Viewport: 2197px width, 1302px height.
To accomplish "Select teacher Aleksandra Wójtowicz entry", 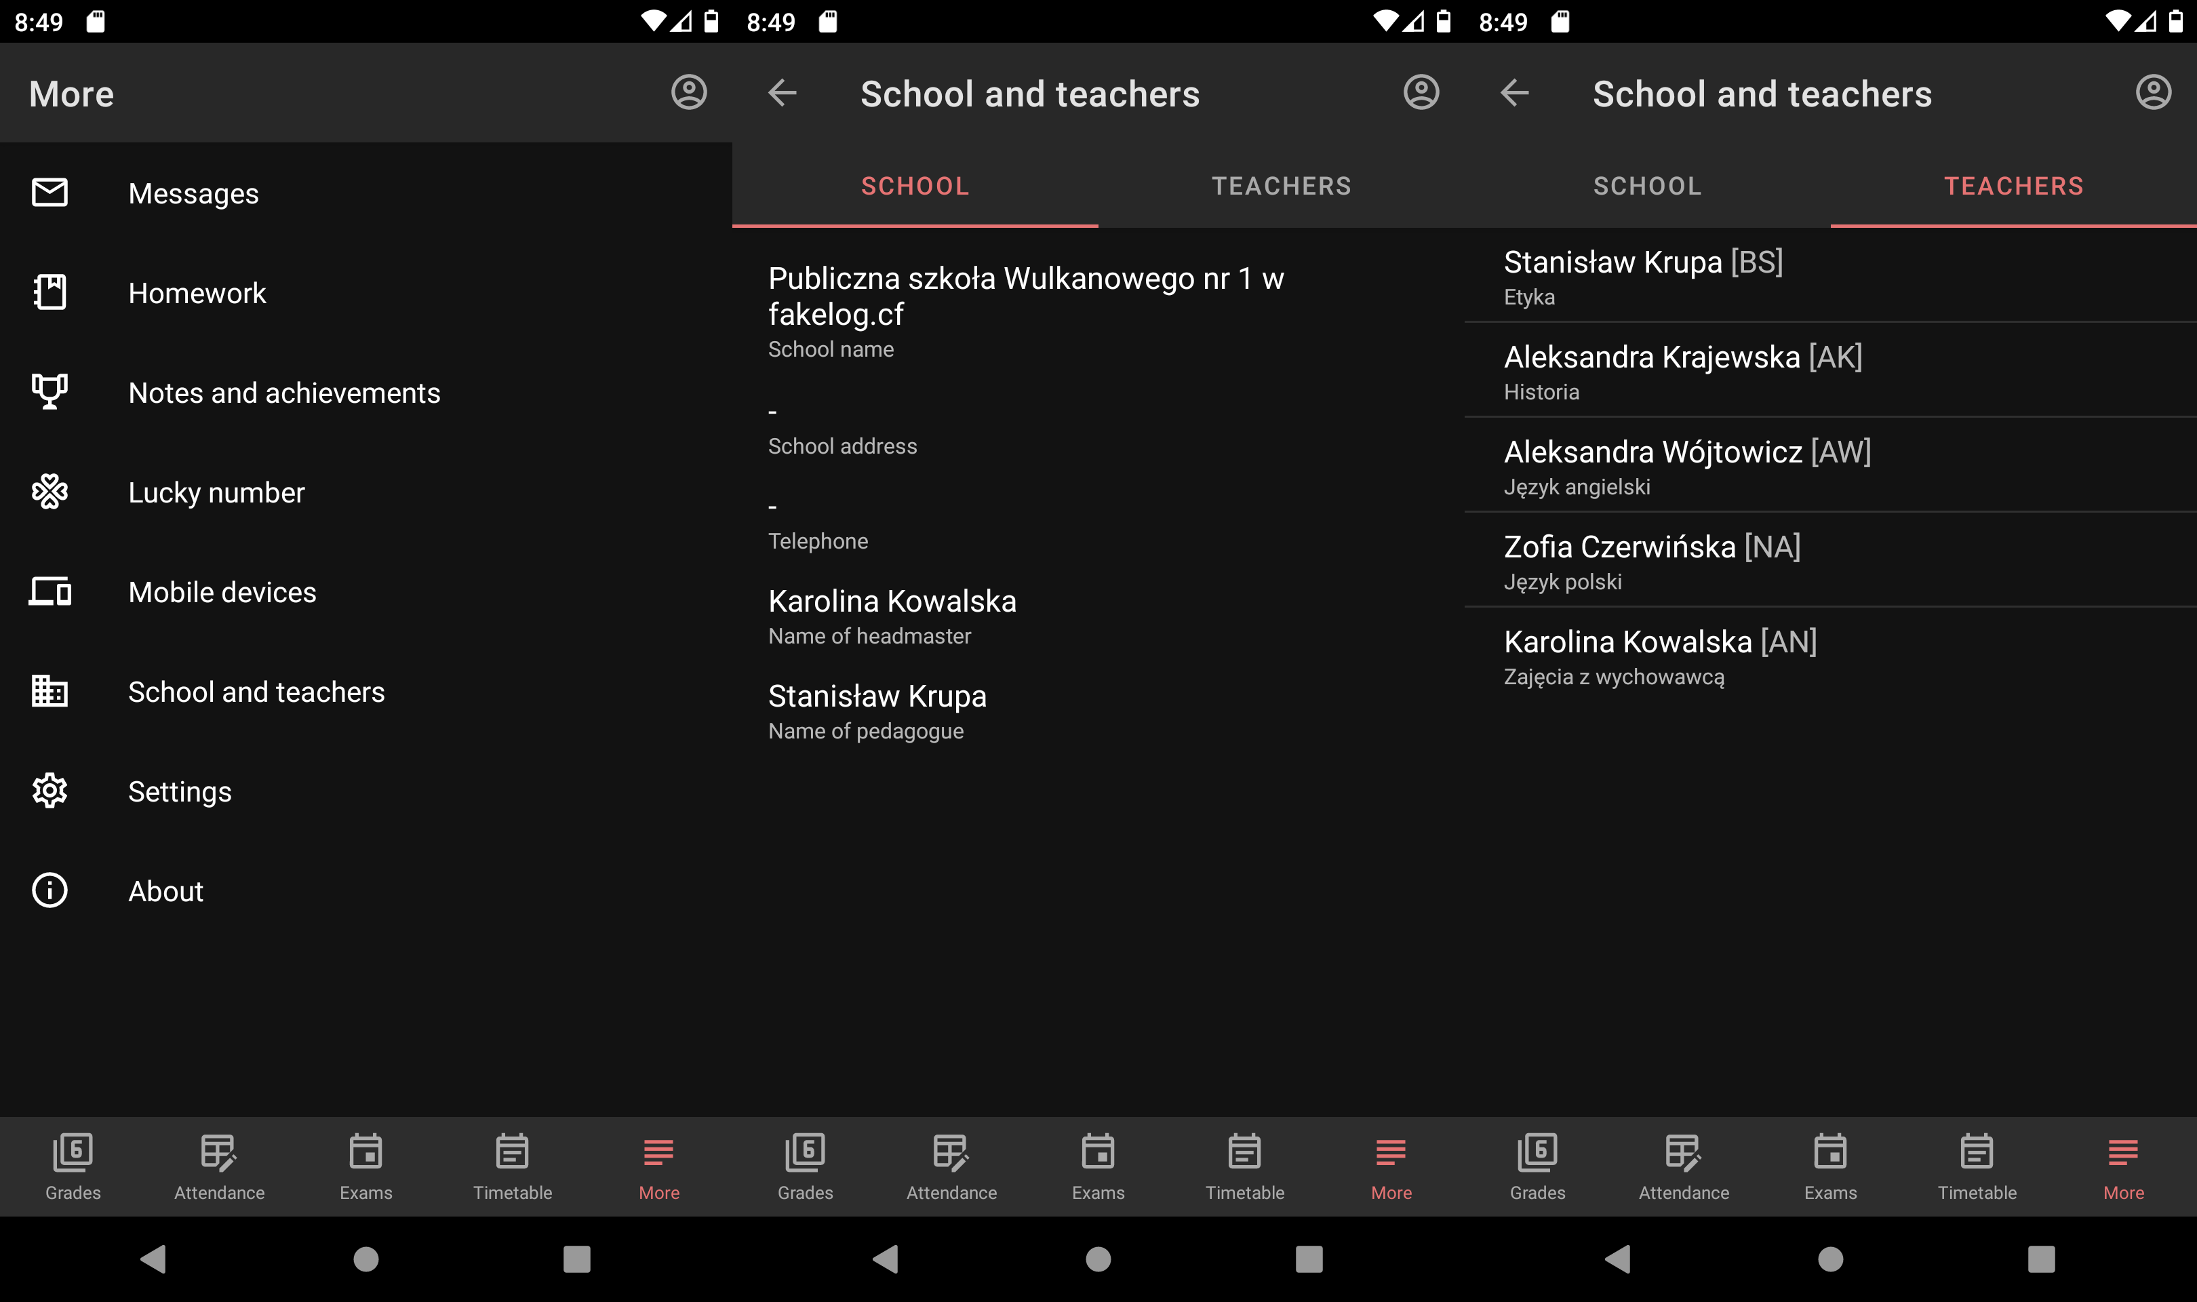I will pyautogui.click(x=1686, y=466).
